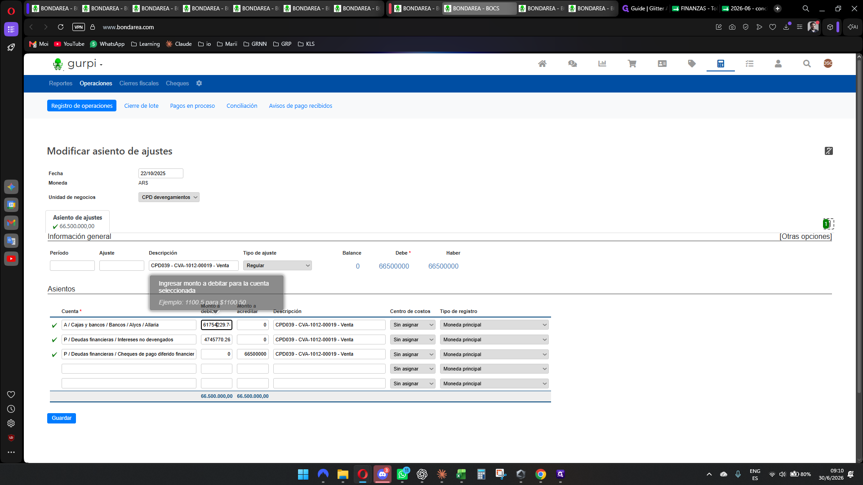Click the edit note icon beside page title
Image resolution: width=863 pixels, height=485 pixels.
829,151
